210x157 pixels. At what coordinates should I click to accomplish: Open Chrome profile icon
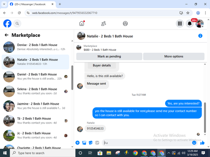tap(198, 13)
